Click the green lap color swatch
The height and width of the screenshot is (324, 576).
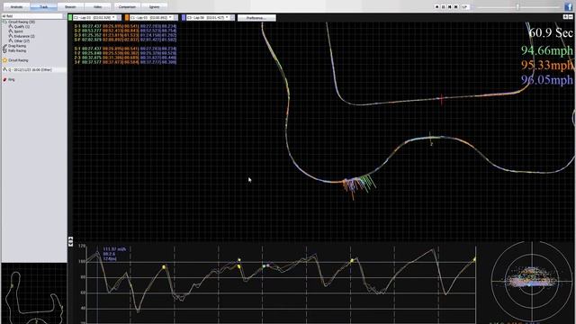click(x=70, y=18)
